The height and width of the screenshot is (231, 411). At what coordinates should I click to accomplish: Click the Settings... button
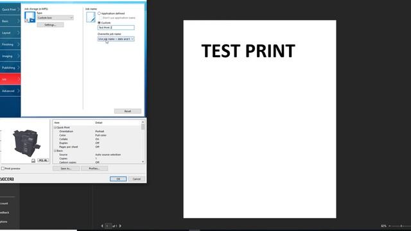click(x=50, y=24)
